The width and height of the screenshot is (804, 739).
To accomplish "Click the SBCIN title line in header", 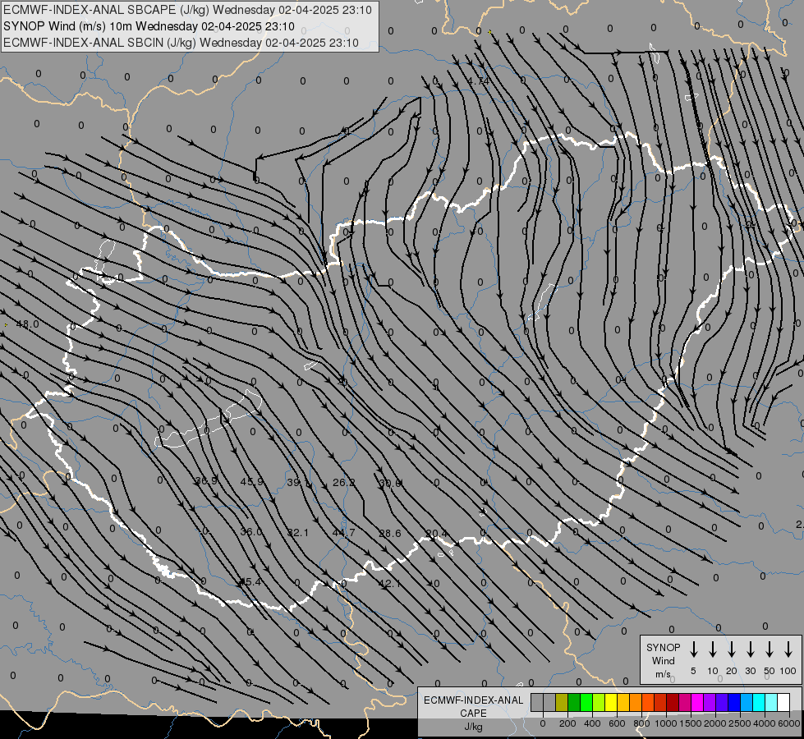I will [x=181, y=43].
